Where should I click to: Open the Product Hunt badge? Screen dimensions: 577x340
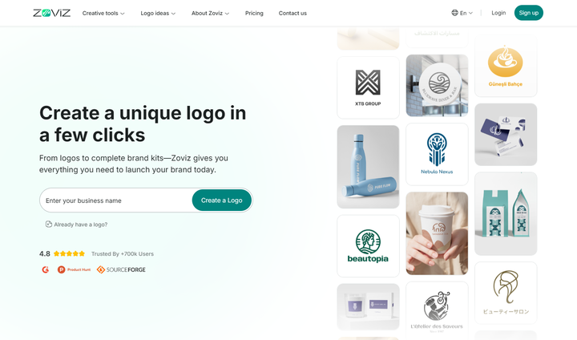74,269
